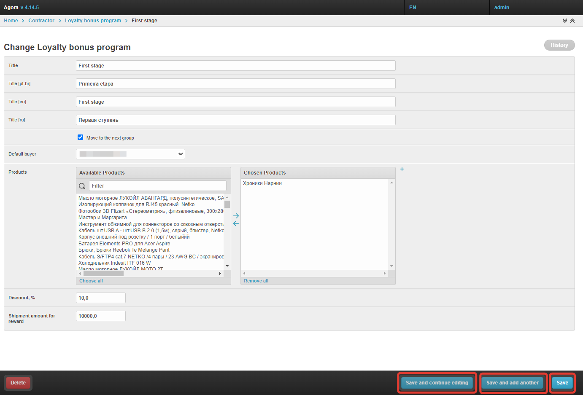Open the admin user menu

502,8
